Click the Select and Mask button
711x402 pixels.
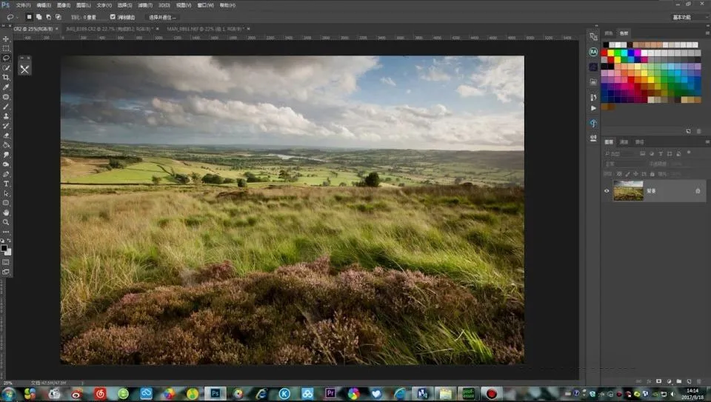[x=162, y=16]
